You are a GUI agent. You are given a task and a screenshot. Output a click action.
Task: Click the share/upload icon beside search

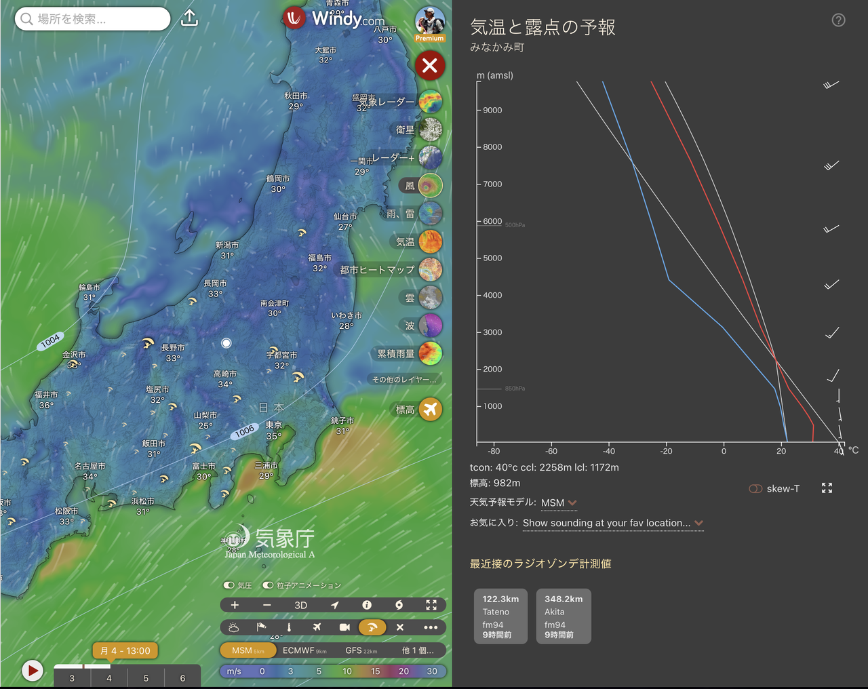click(x=190, y=18)
